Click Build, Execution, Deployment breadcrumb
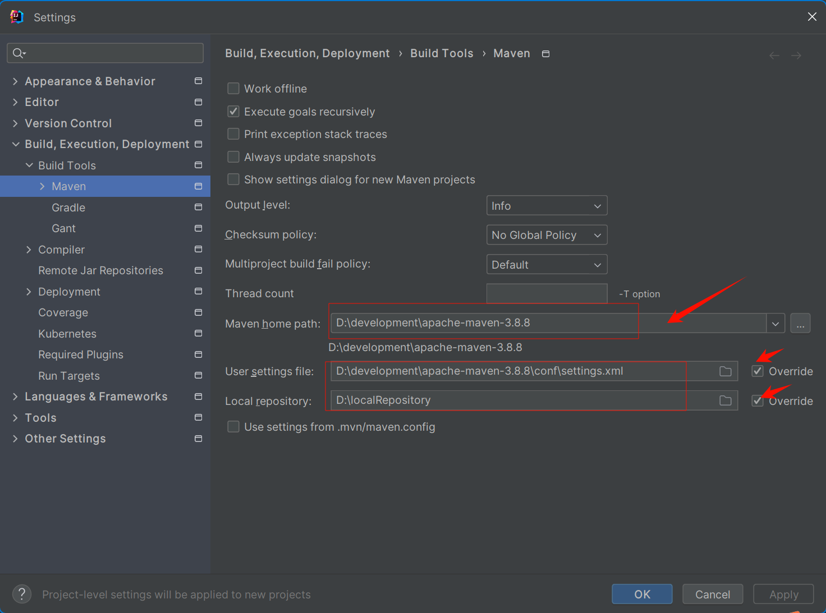The height and width of the screenshot is (613, 826). click(x=308, y=53)
